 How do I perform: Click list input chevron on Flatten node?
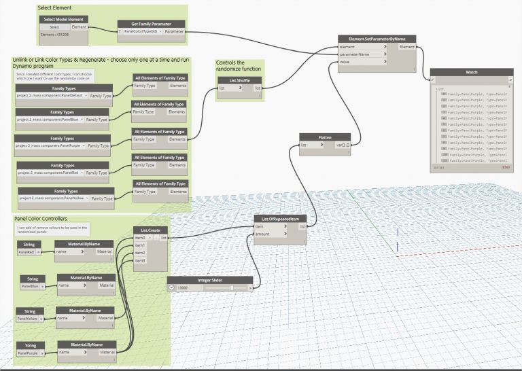324,145
